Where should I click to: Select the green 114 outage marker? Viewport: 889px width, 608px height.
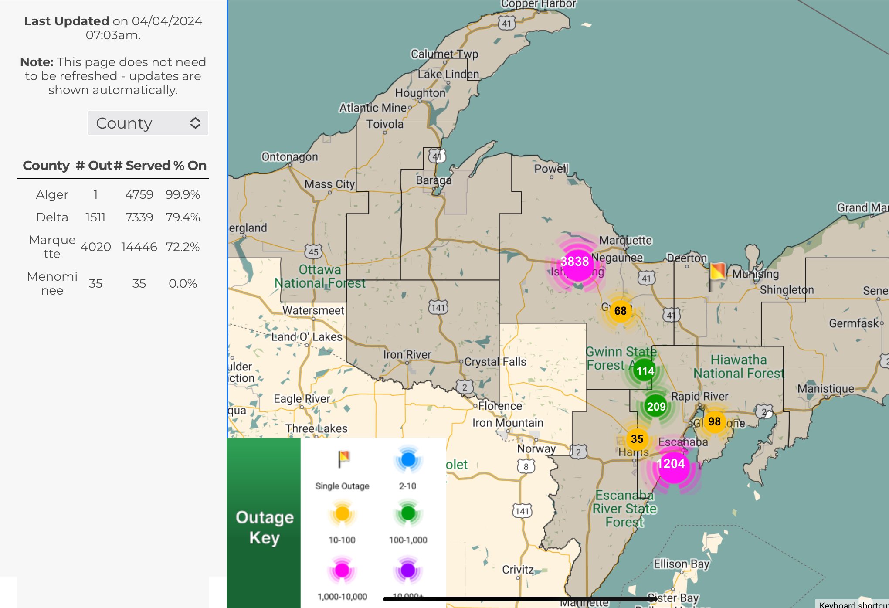point(645,371)
